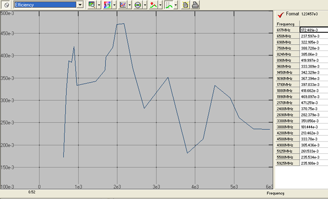Open dropdown beside peak marker icon
Image resolution: width=328 pixels, height=199 pixels.
[x=160, y=5]
